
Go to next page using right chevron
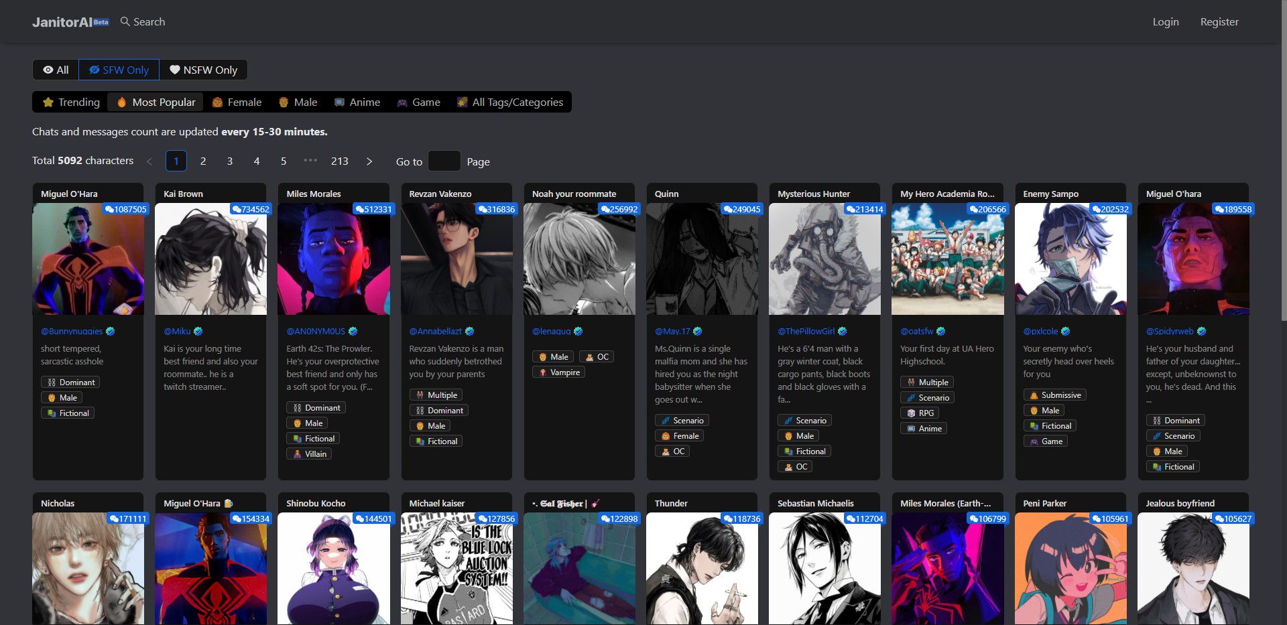(x=369, y=161)
